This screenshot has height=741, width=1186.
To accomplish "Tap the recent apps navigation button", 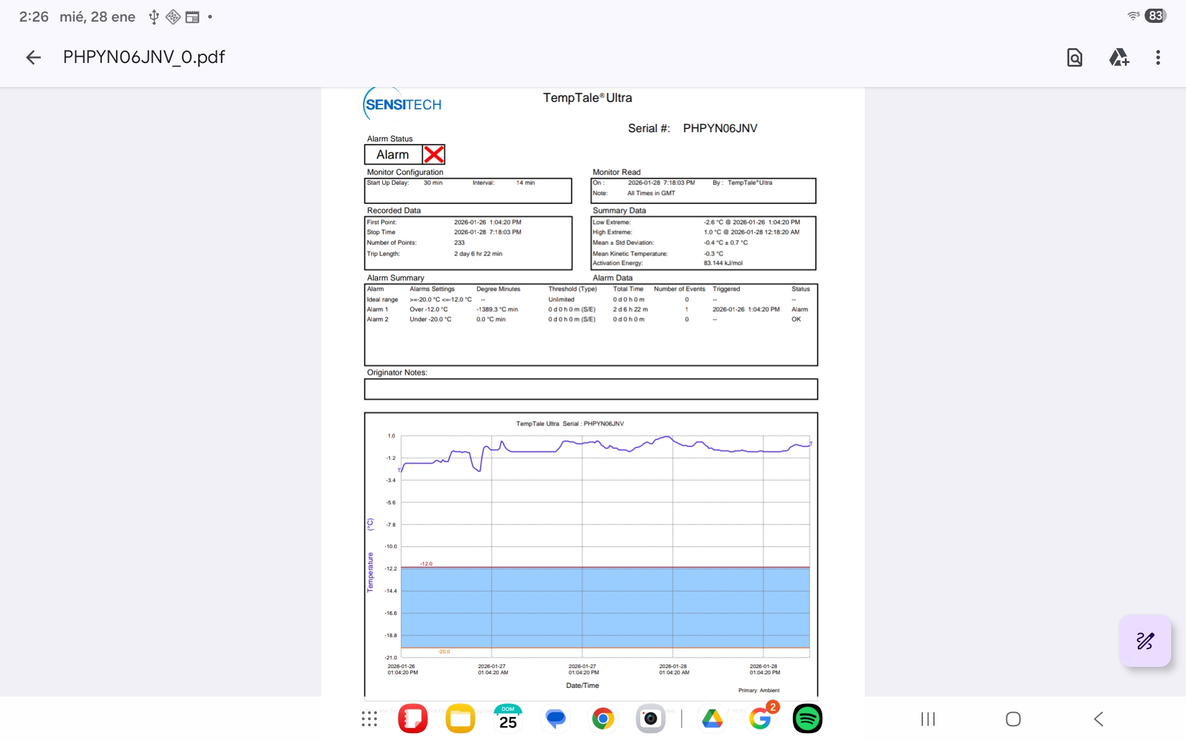I will [928, 719].
